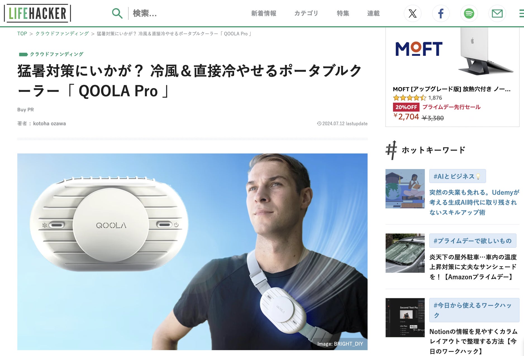Click クラウドファンディング breadcrumb link

click(x=62, y=34)
